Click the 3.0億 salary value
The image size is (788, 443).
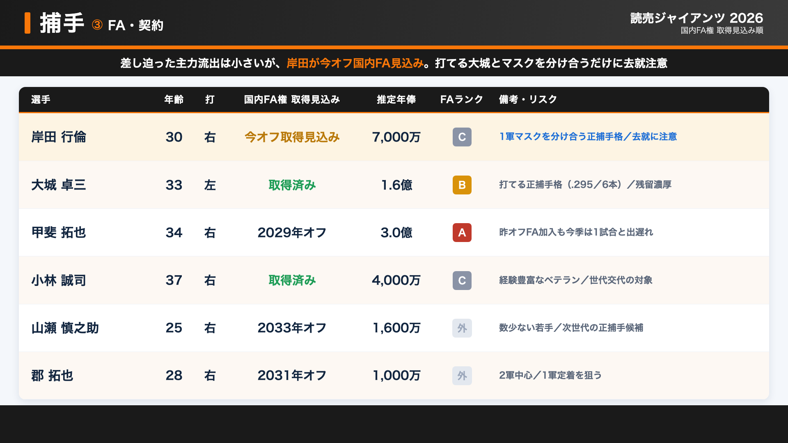(x=396, y=233)
